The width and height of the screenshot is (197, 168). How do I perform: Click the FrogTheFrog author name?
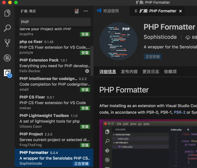tap(31, 145)
